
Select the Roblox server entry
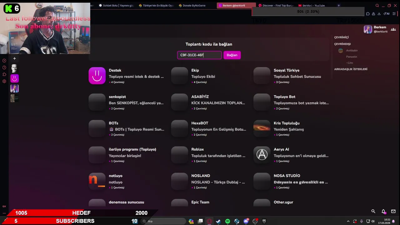pos(210,155)
